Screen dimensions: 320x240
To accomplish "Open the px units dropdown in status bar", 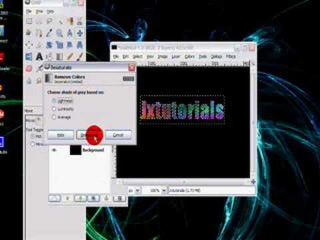I will (138, 191).
